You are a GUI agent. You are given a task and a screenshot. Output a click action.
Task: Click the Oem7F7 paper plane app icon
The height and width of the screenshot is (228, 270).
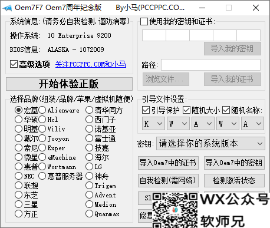[x=7, y=8]
